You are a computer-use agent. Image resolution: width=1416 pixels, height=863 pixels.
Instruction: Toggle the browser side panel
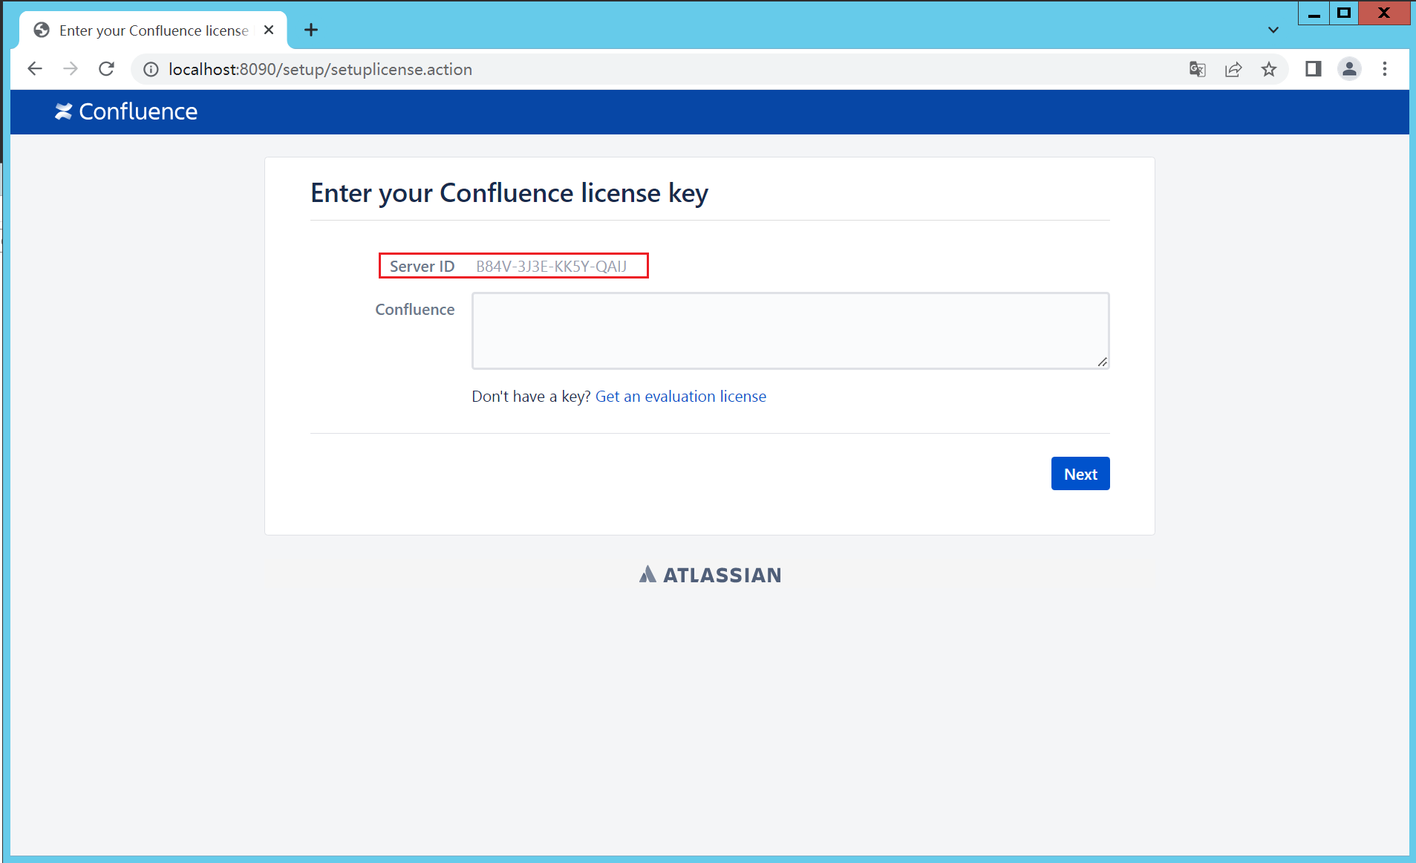click(x=1313, y=69)
